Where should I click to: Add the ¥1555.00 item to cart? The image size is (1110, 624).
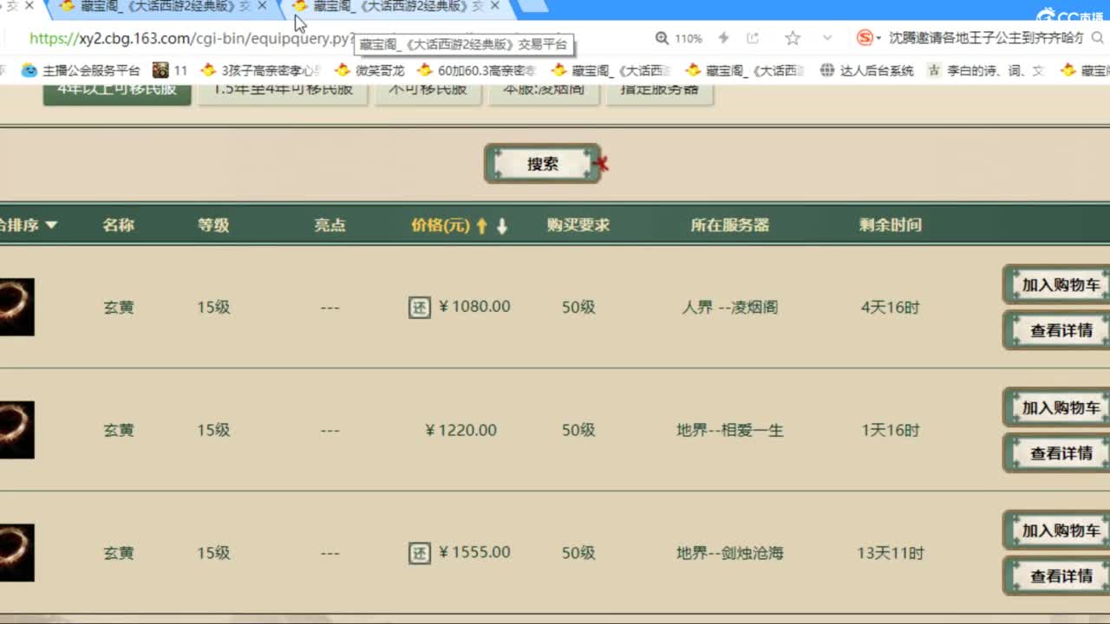[x=1058, y=531]
